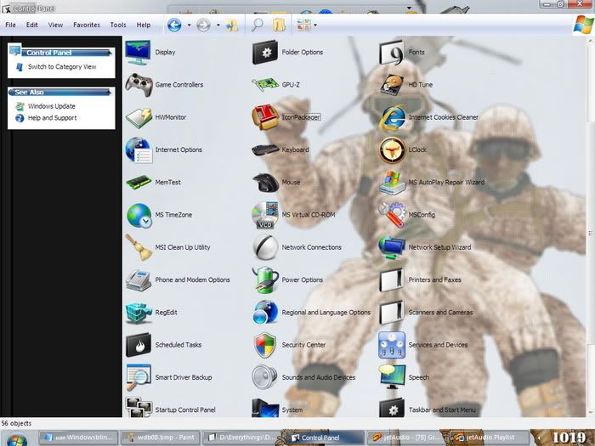The height and width of the screenshot is (446, 595).
Task: Click the Forward navigation button
Action: click(203, 25)
